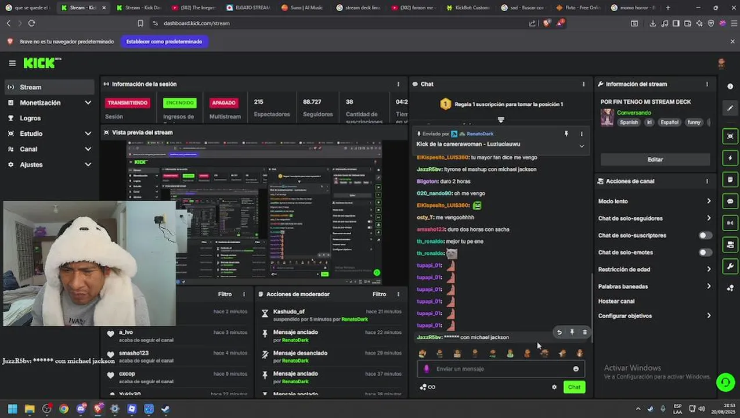Click the wrench icon in the right sidebar
740x418 pixels.
730,266
